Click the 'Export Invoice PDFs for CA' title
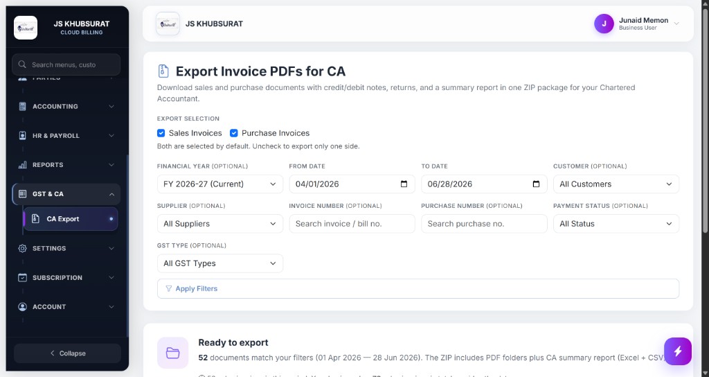 point(260,71)
